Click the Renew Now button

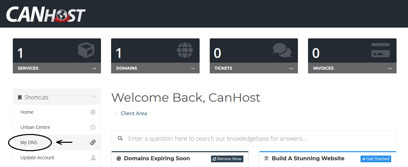(x=227, y=159)
